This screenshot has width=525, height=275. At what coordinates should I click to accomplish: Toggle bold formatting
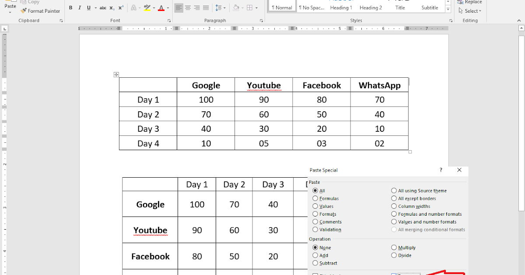[x=70, y=7]
